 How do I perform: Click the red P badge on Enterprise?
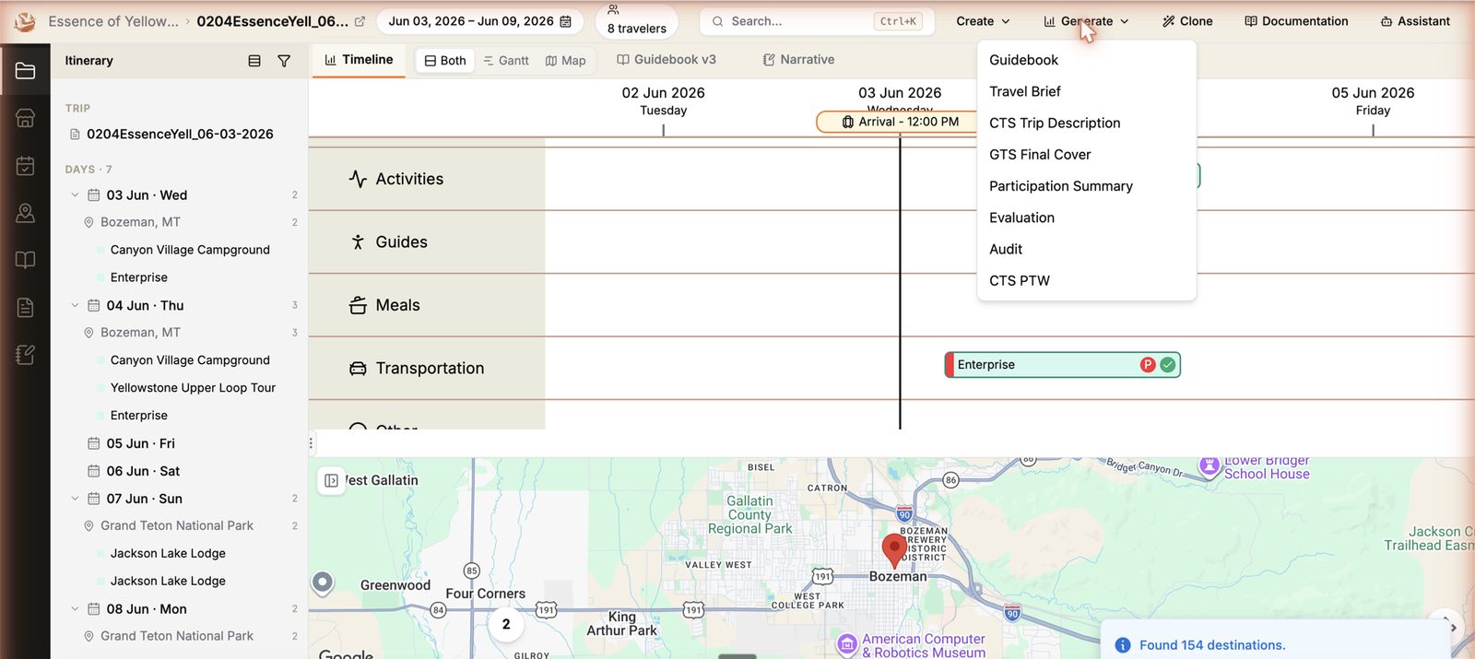click(x=1148, y=365)
